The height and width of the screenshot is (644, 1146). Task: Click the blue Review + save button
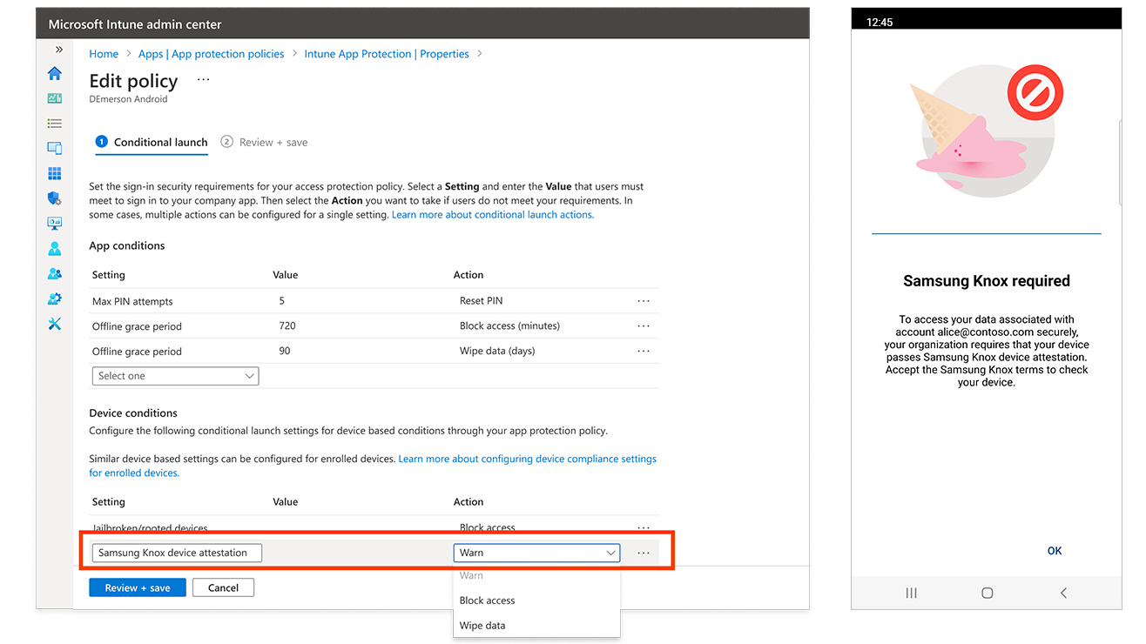(x=138, y=588)
